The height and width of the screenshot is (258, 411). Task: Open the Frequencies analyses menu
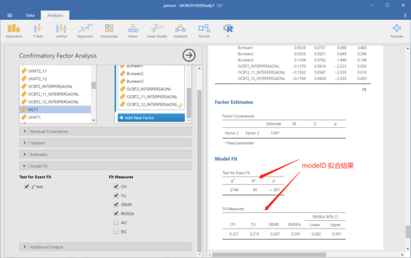pos(109,31)
